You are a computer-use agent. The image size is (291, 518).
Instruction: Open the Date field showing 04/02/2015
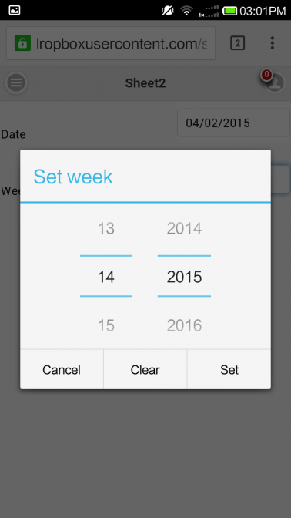tap(233, 123)
